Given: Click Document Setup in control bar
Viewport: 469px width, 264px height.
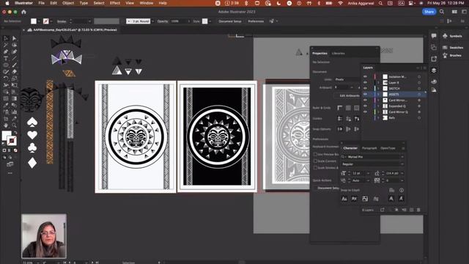Looking at the screenshot, I should pos(229,21).
